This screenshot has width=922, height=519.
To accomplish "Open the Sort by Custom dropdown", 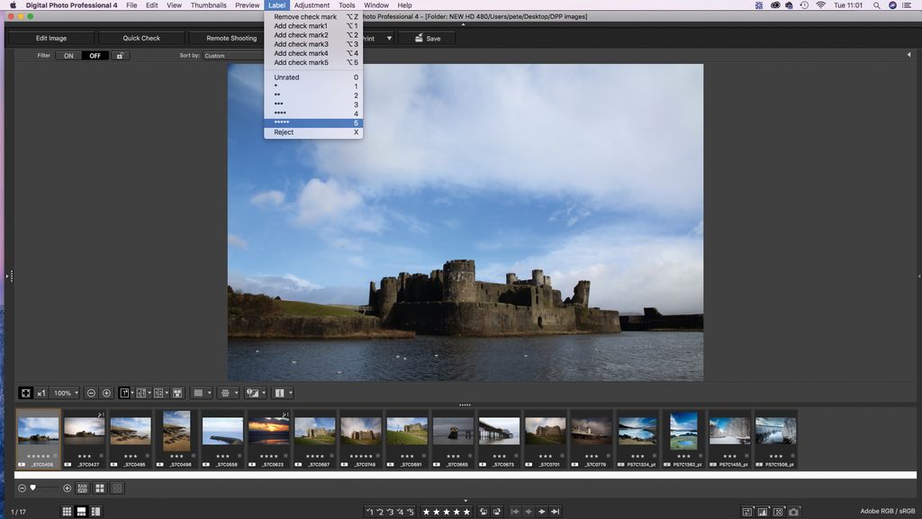I will point(230,55).
